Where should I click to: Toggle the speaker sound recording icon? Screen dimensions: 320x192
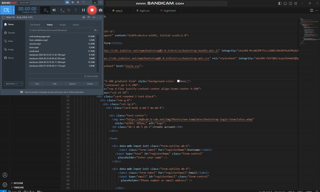click(54, 10)
